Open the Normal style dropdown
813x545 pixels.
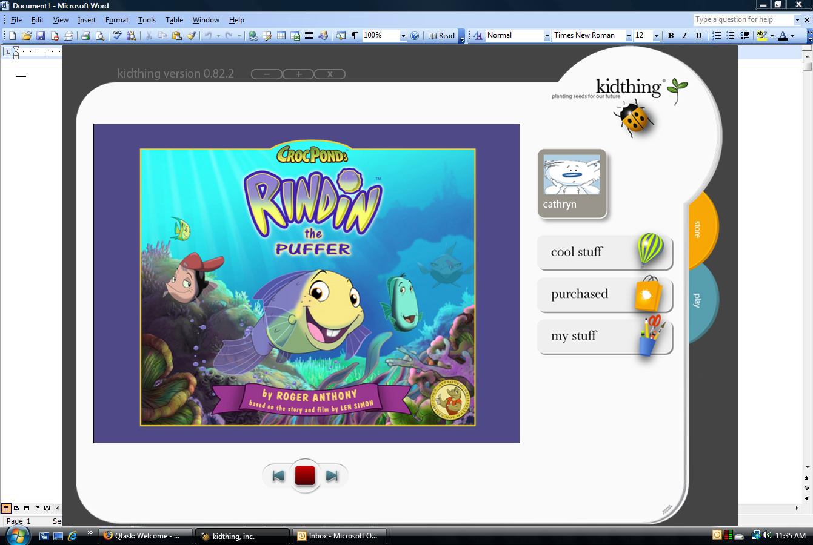pyautogui.click(x=547, y=36)
